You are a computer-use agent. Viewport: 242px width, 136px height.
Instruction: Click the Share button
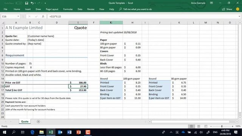227,9
